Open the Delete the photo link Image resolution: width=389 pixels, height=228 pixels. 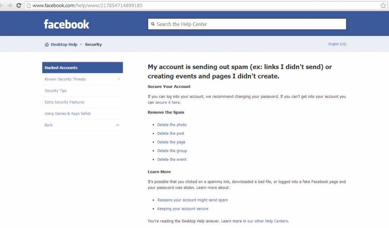coord(172,124)
